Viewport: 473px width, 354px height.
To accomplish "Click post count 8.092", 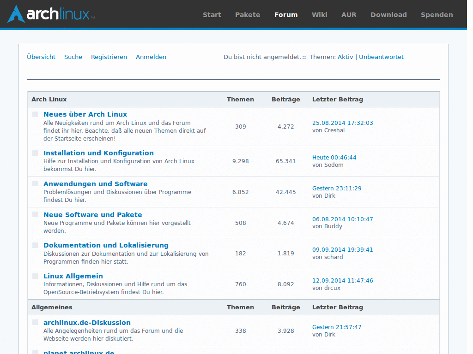I will (285, 284).
